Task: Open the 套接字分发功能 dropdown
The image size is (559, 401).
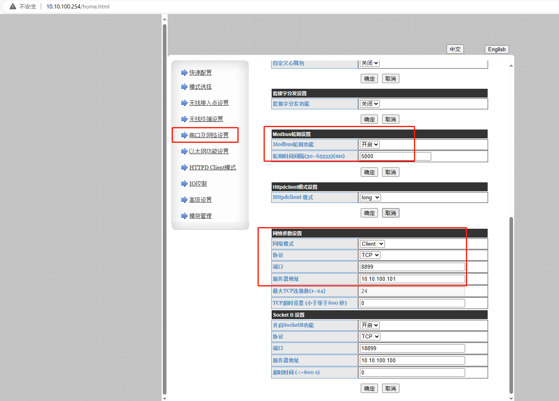Action: click(370, 104)
